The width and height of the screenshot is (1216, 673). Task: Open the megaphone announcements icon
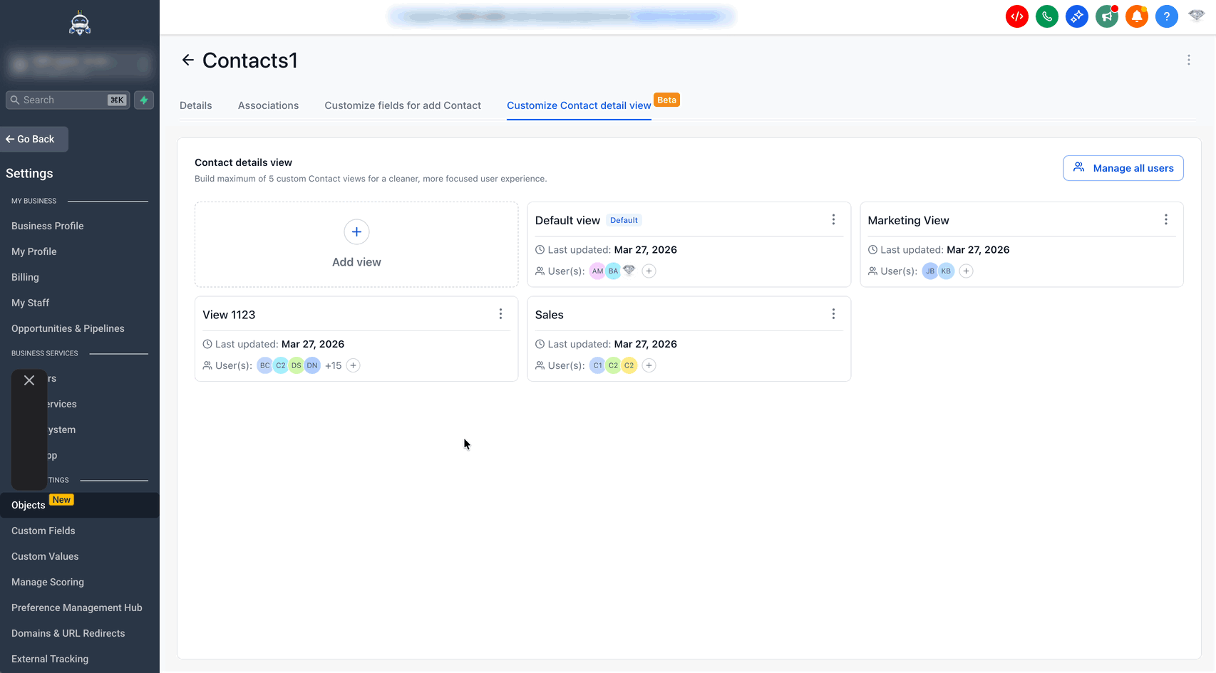click(1106, 16)
